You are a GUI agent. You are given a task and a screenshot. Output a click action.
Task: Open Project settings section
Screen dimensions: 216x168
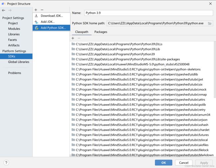tap(13, 23)
